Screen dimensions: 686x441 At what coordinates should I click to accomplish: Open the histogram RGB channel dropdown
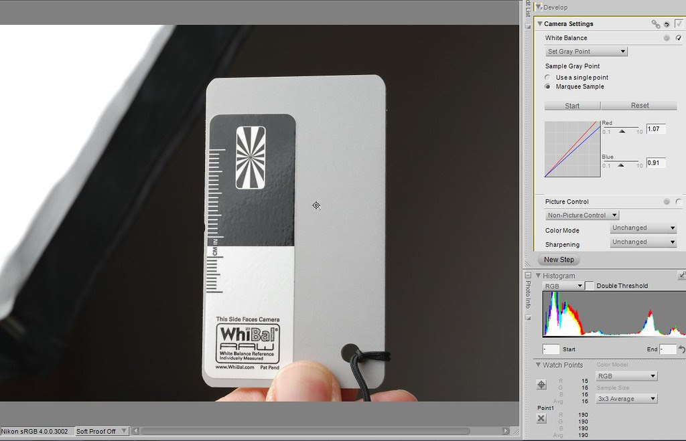(x=563, y=286)
